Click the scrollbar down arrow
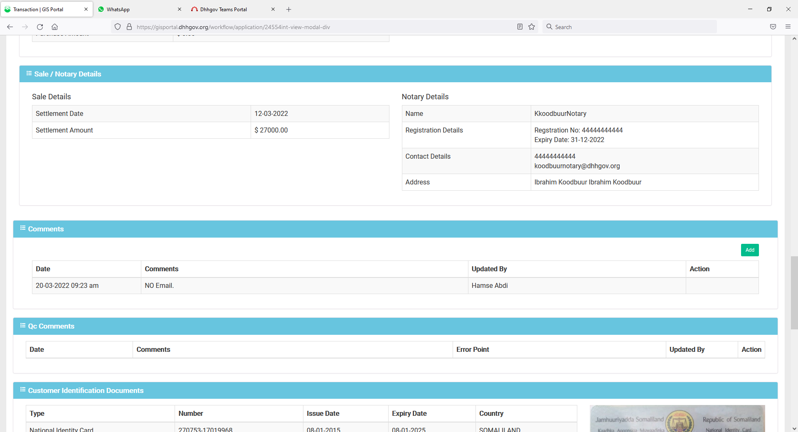This screenshot has height=432, width=798. (794, 428)
